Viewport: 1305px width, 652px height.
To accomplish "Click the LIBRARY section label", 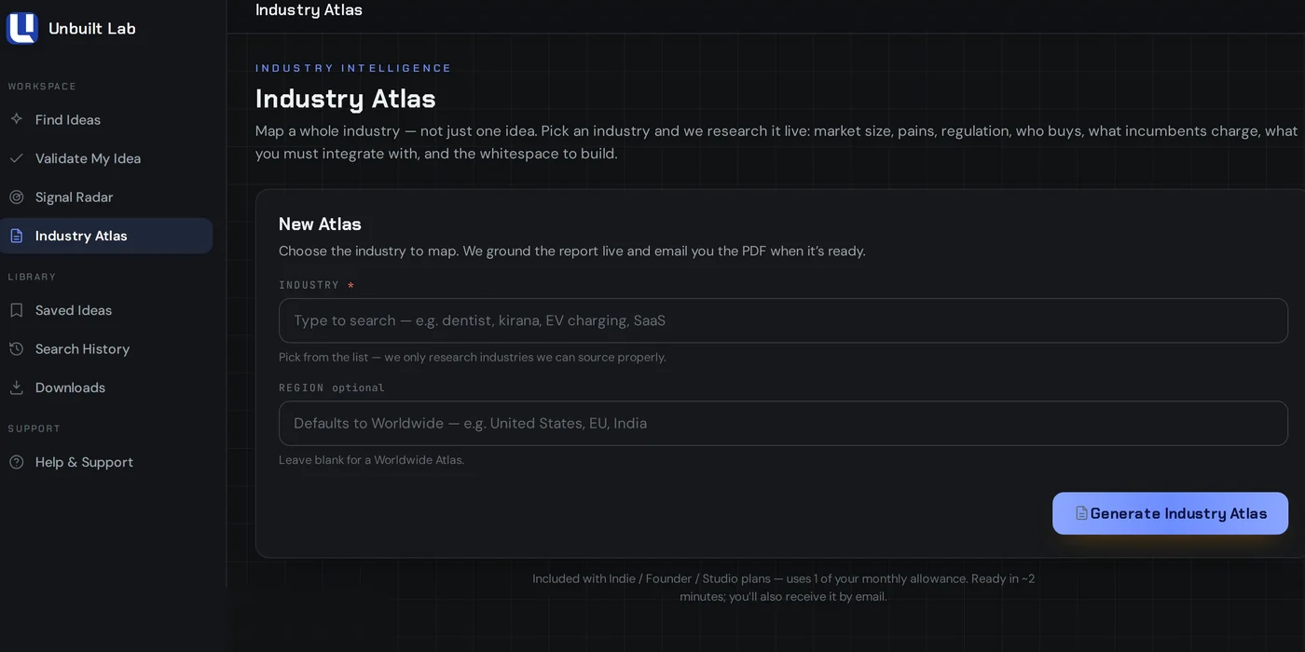I will 32,277.
